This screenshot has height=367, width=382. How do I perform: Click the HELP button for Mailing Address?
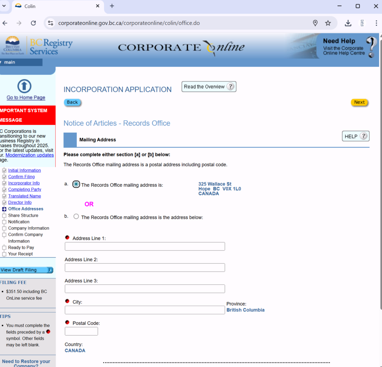pyautogui.click(x=355, y=136)
